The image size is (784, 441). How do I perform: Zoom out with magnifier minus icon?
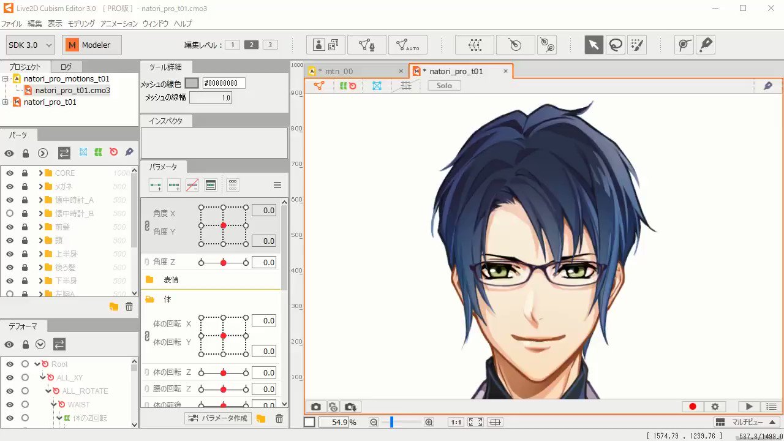(x=374, y=423)
